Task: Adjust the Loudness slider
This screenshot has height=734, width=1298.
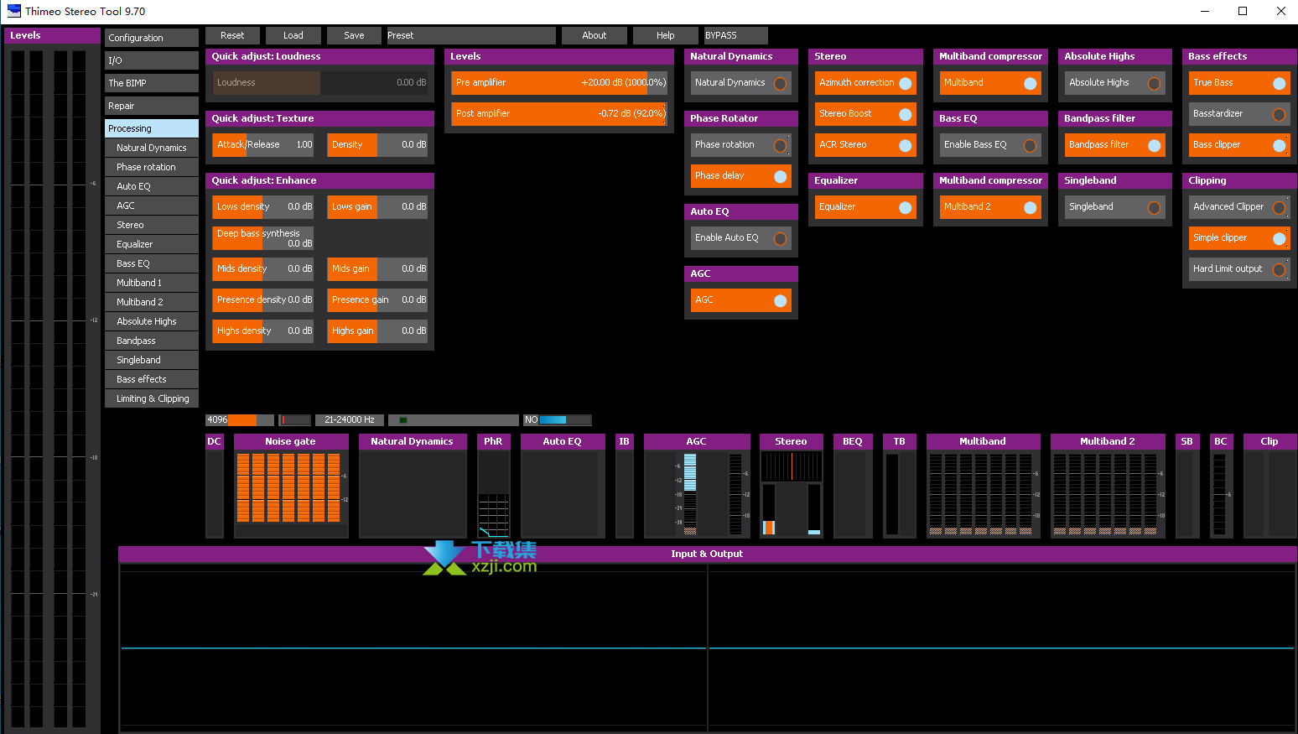Action: pos(320,83)
